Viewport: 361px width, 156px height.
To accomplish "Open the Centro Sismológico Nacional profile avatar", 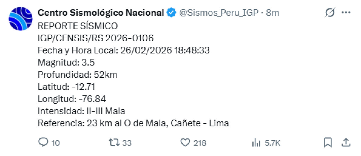I will coord(20,19).
